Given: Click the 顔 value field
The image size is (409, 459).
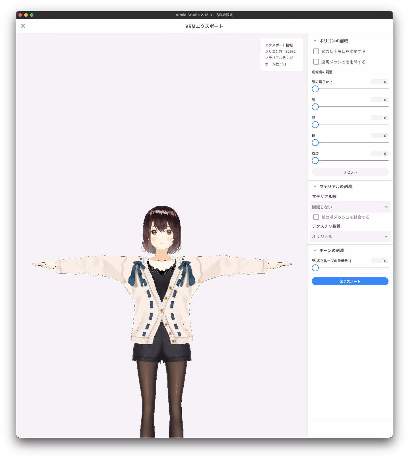Looking at the screenshot, I should 380,118.
